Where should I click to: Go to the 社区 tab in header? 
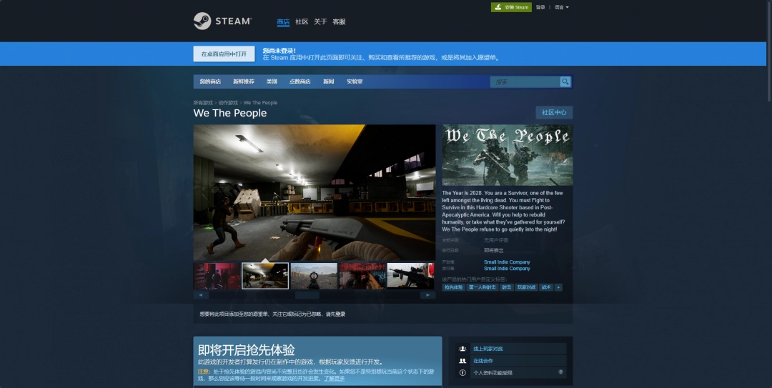tap(302, 21)
